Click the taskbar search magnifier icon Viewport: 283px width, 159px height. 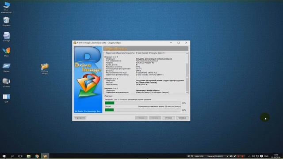pos(12,156)
